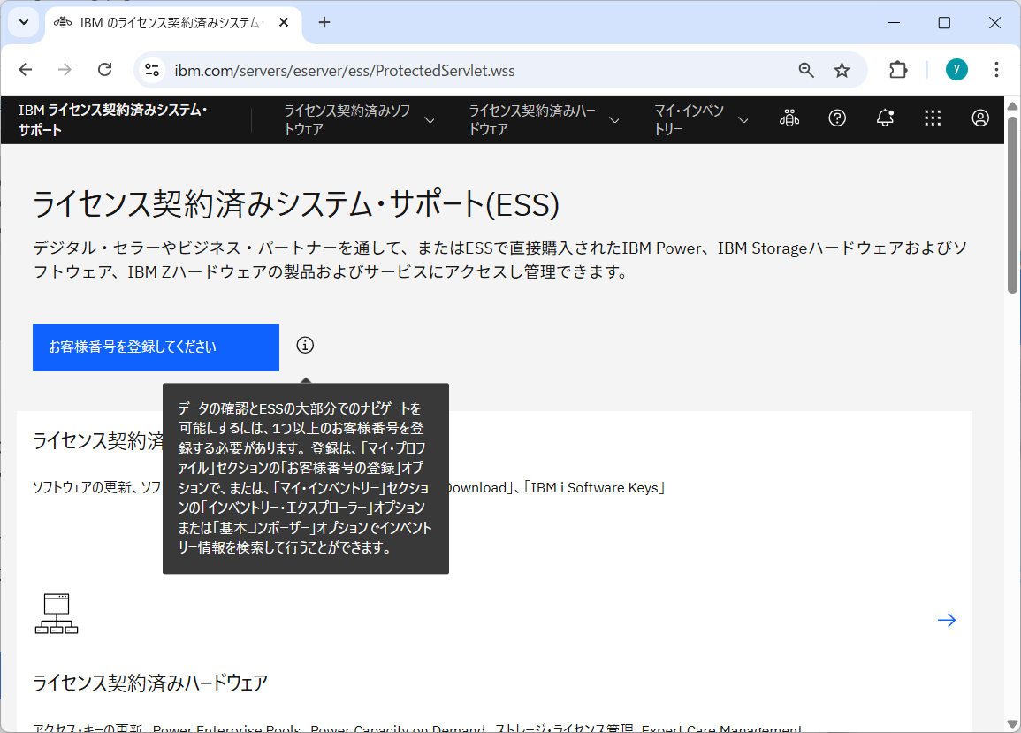Screen dimensions: 1021x733
Task: Open site information icon in address bar
Action: pyautogui.click(x=152, y=70)
